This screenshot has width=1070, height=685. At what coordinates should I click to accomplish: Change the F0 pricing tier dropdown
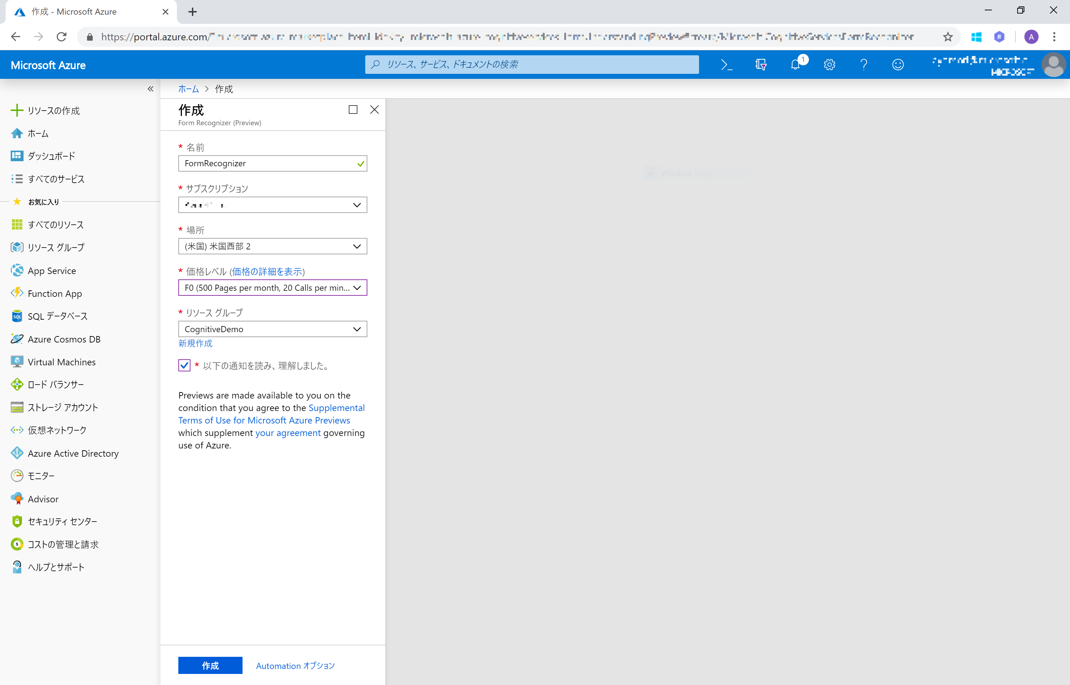pos(272,288)
